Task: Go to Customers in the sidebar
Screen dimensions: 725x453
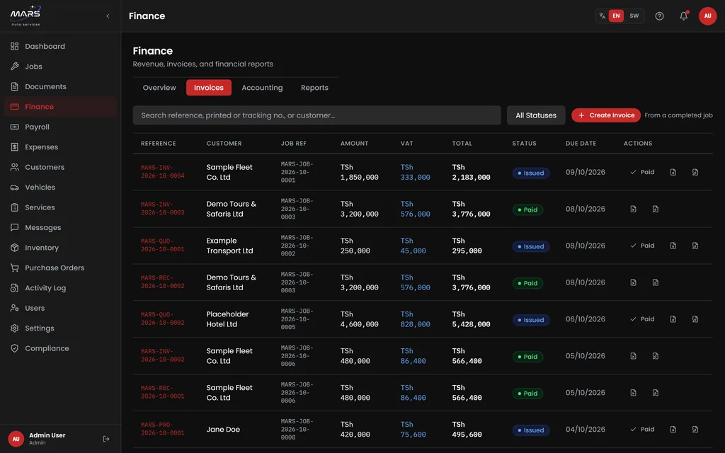Action: coord(61,167)
